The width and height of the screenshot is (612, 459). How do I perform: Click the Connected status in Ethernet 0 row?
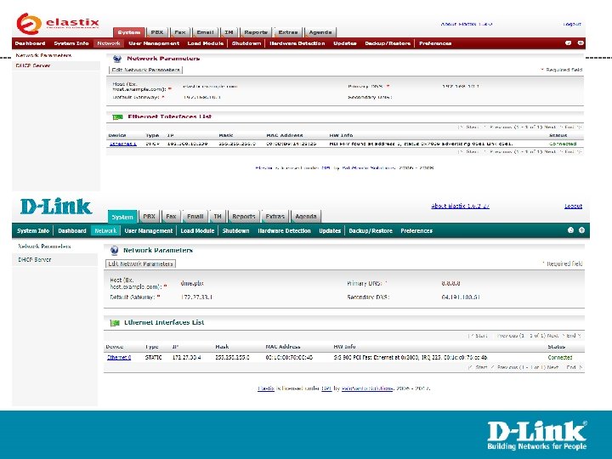560,357
